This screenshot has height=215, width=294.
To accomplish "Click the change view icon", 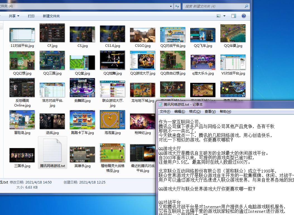I will [x=219, y=16].
